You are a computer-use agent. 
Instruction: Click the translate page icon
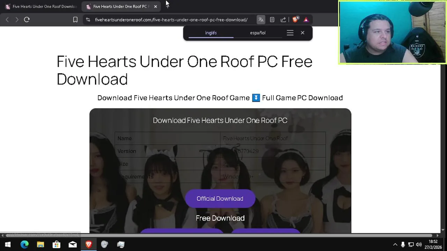(261, 20)
